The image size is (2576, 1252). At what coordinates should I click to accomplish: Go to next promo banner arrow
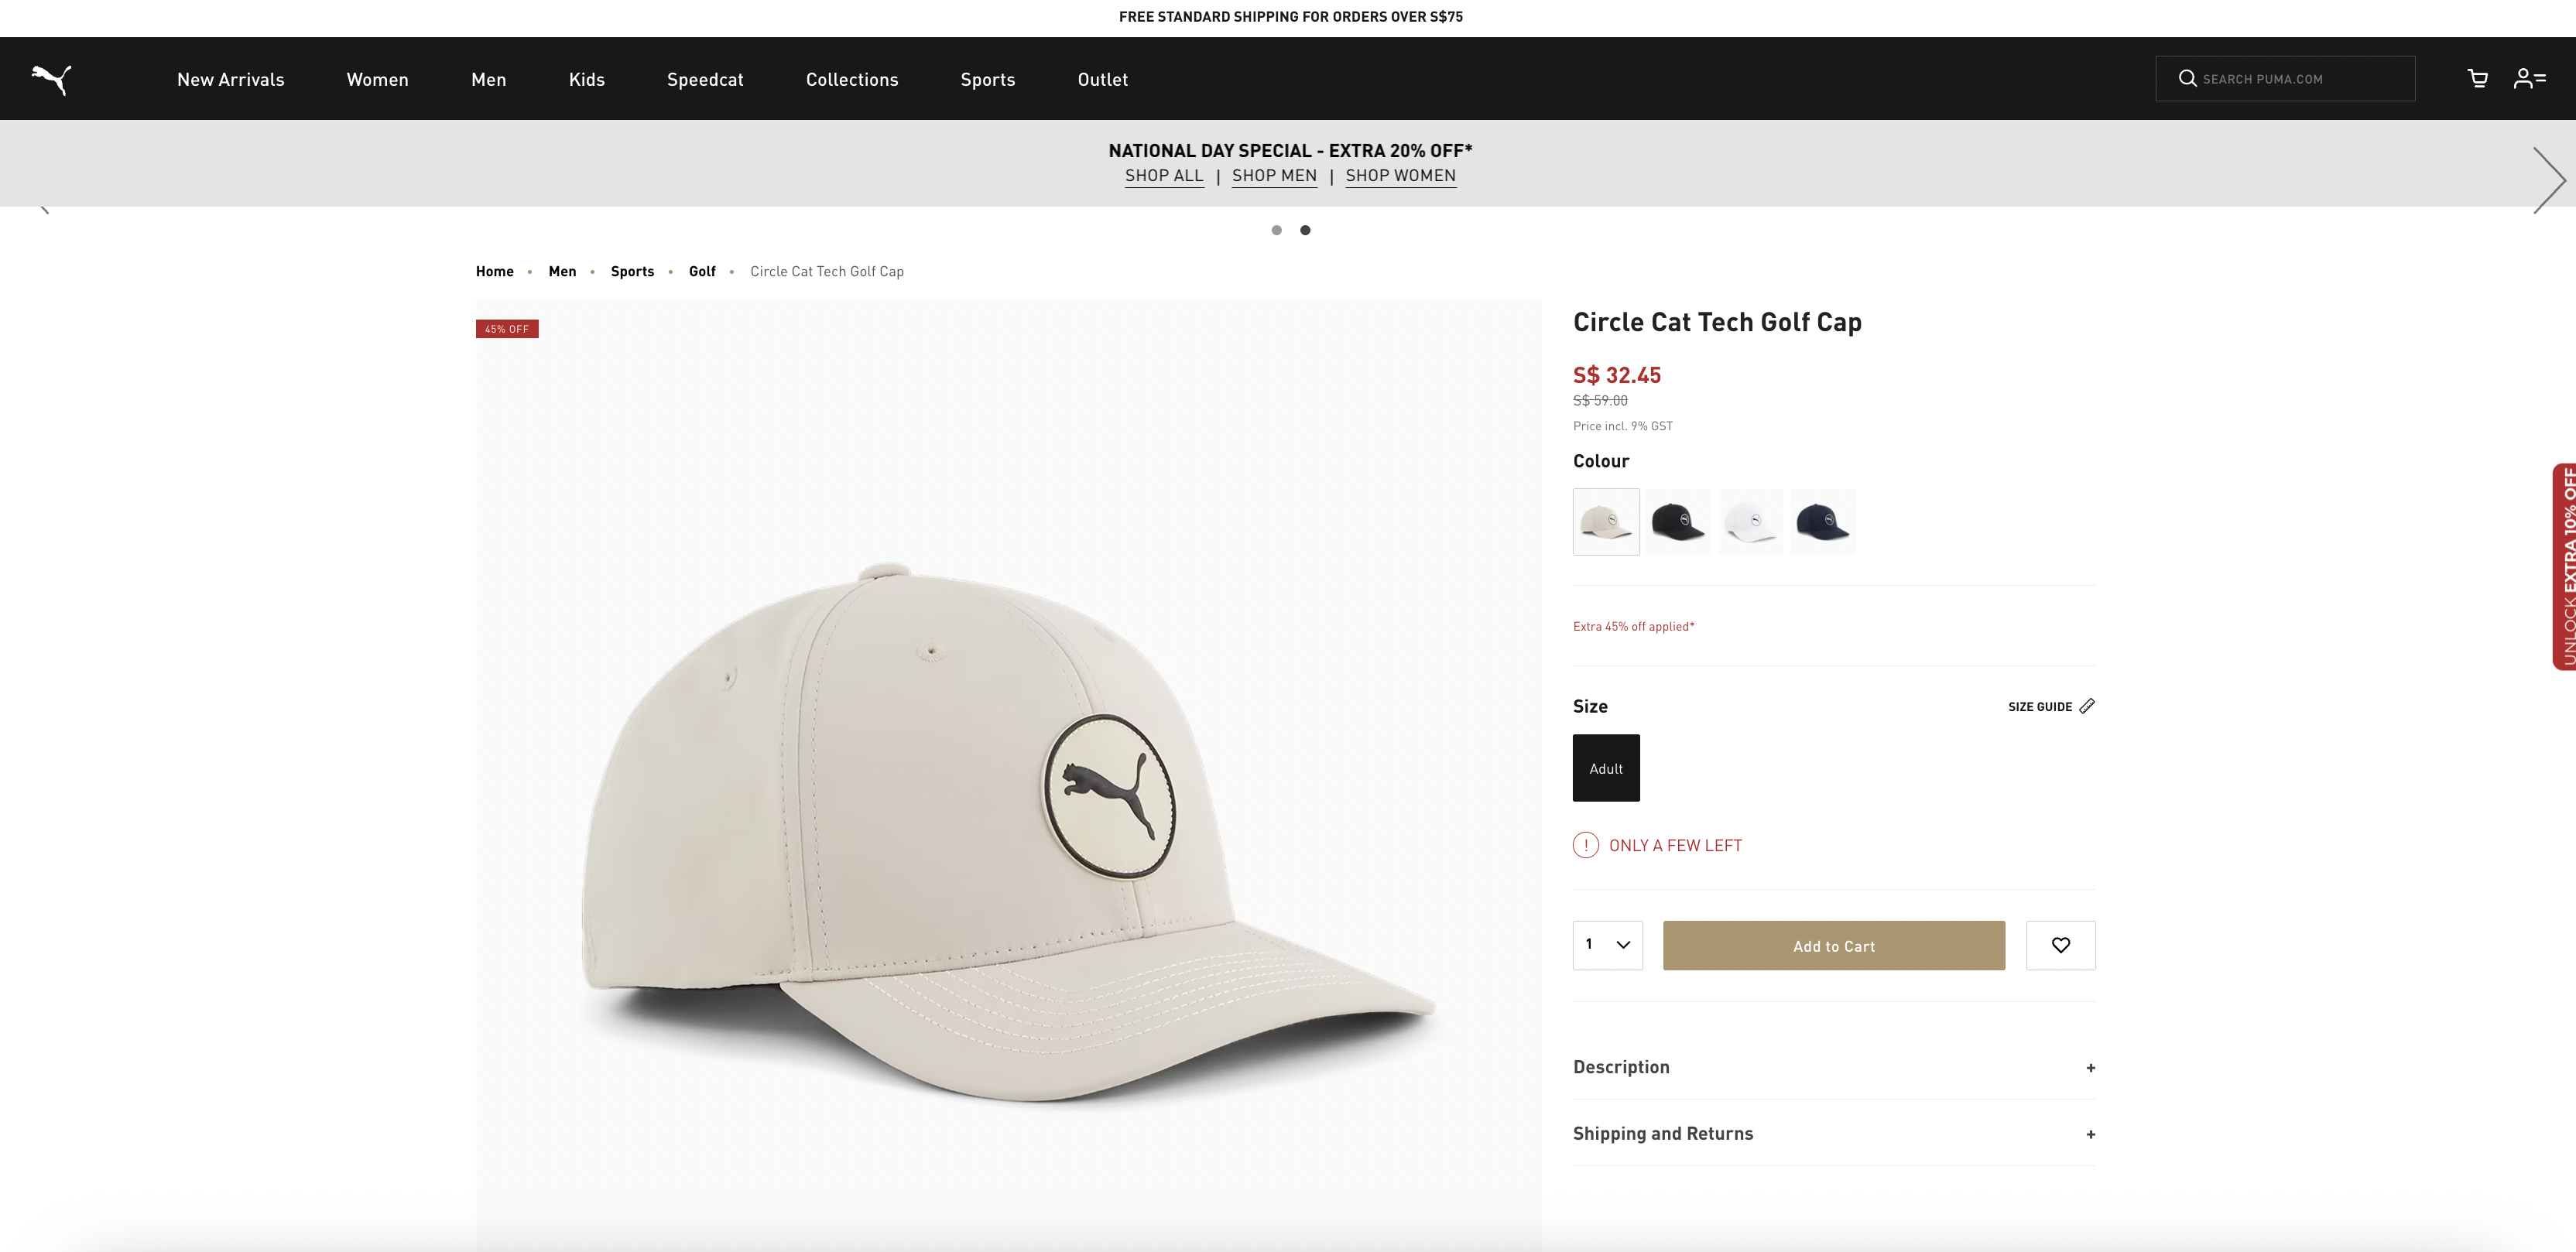coord(2548,180)
